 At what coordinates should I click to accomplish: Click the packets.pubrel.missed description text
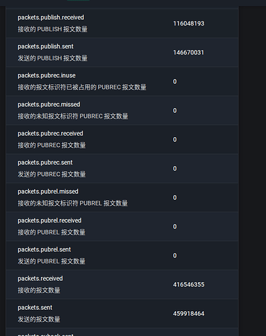(x=73, y=203)
